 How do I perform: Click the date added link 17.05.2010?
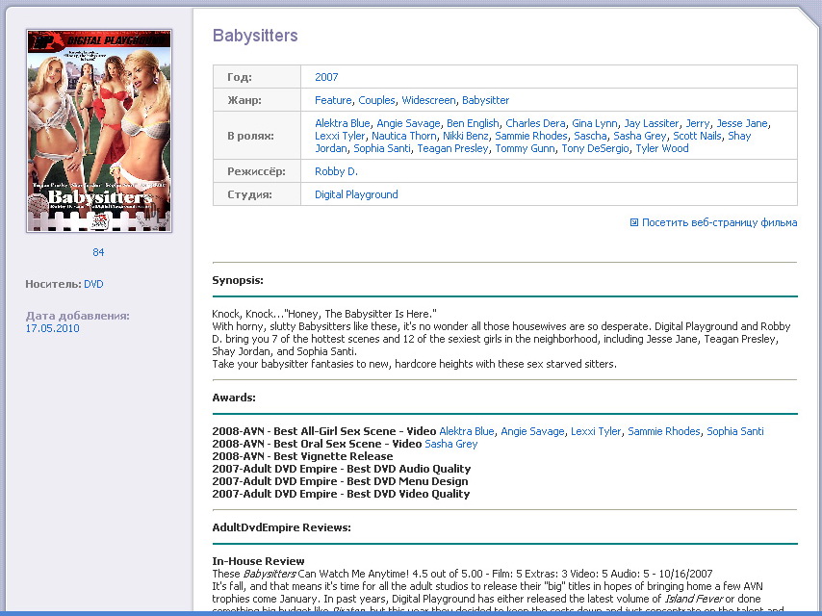pyautogui.click(x=52, y=328)
